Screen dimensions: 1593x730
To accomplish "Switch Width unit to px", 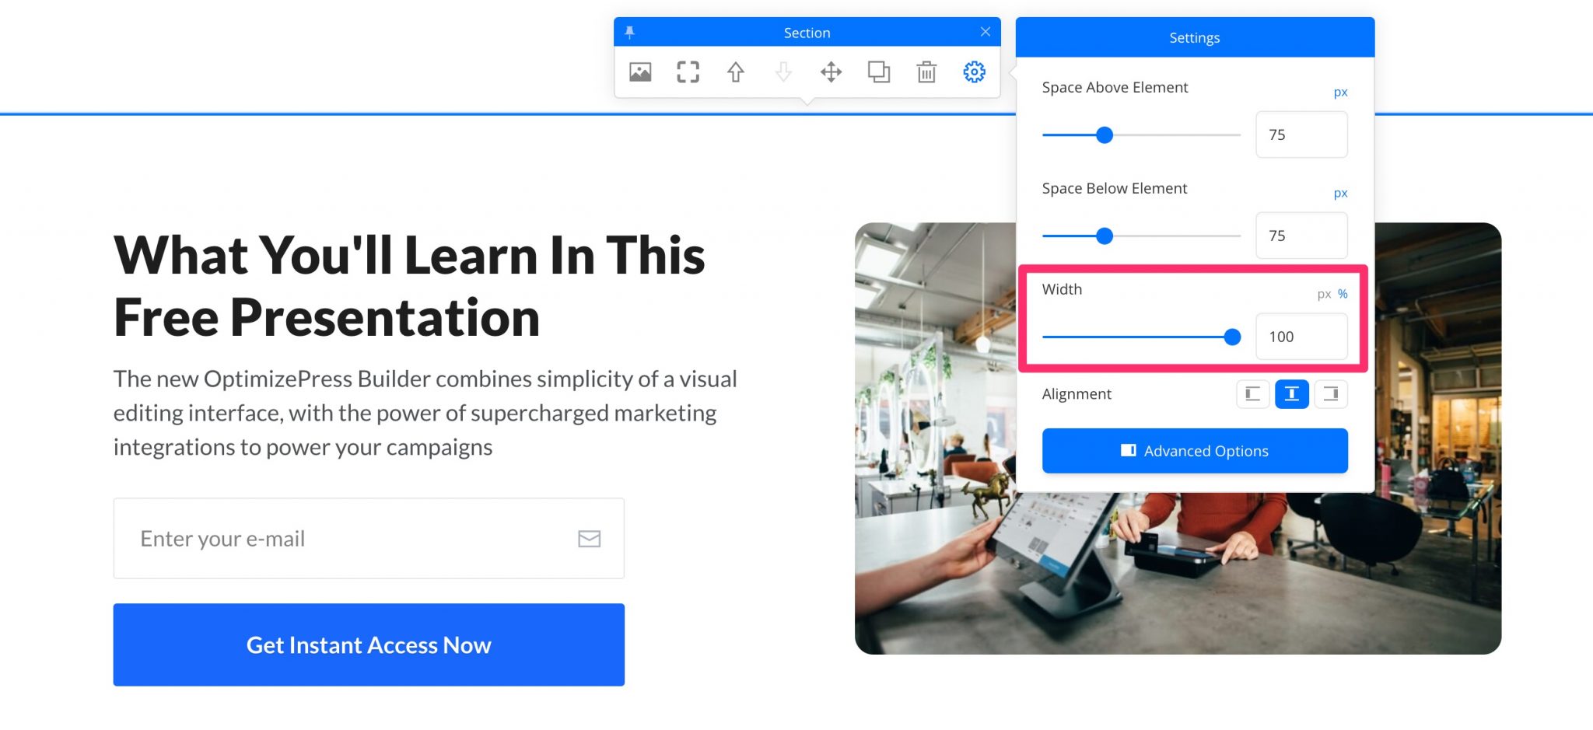I will point(1323,294).
